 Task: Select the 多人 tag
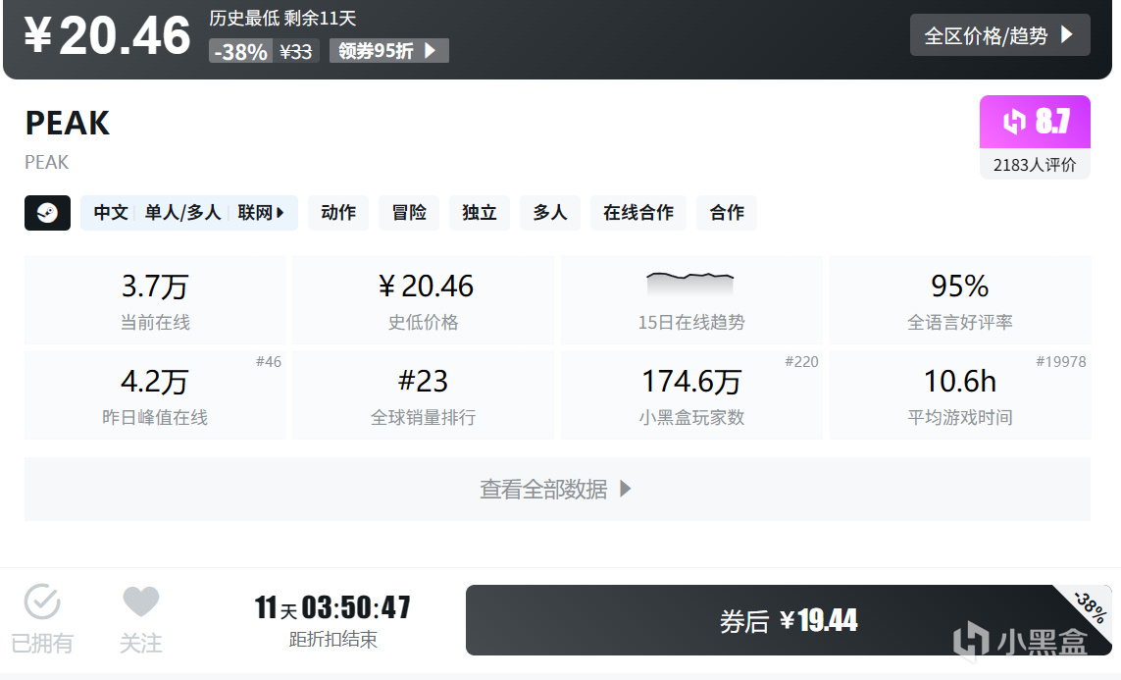pyautogui.click(x=550, y=212)
